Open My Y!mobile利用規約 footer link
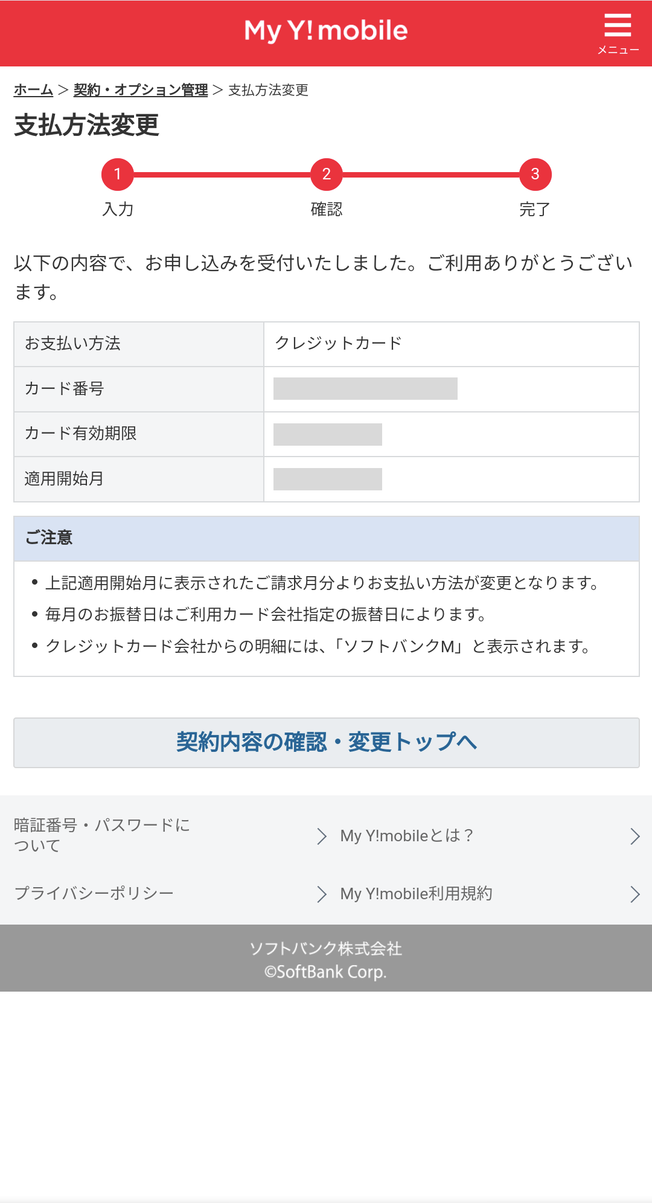The image size is (652, 1203). [x=416, y=894]
